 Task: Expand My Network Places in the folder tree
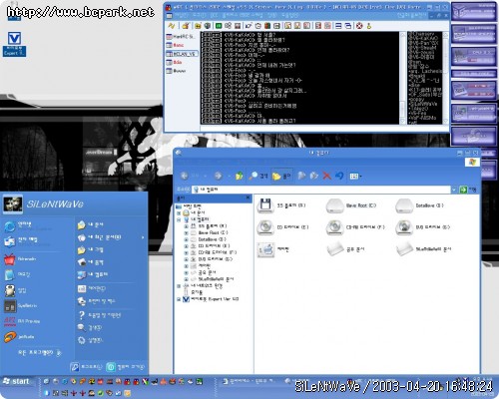179,286
